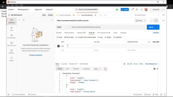Open the Trash in status bar
Image resolution: width=173 pixels, height=97 pixels.
[155, 95]
